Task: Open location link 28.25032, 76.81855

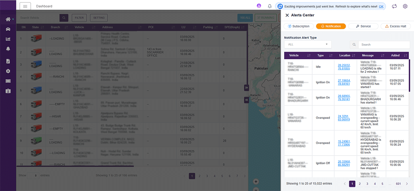Action: point(344,67)
